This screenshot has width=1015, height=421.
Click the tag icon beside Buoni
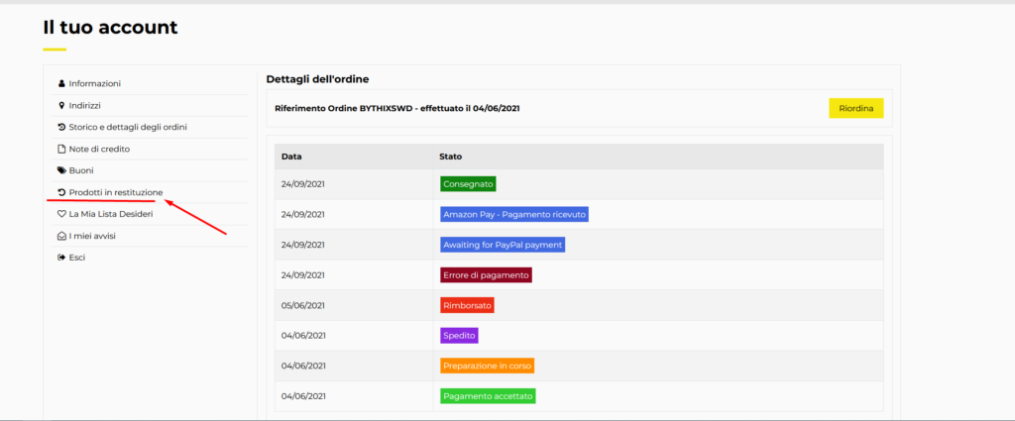tap(61, 170)
